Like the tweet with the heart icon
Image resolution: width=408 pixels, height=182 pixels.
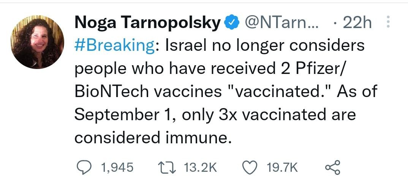click(250, 168)
